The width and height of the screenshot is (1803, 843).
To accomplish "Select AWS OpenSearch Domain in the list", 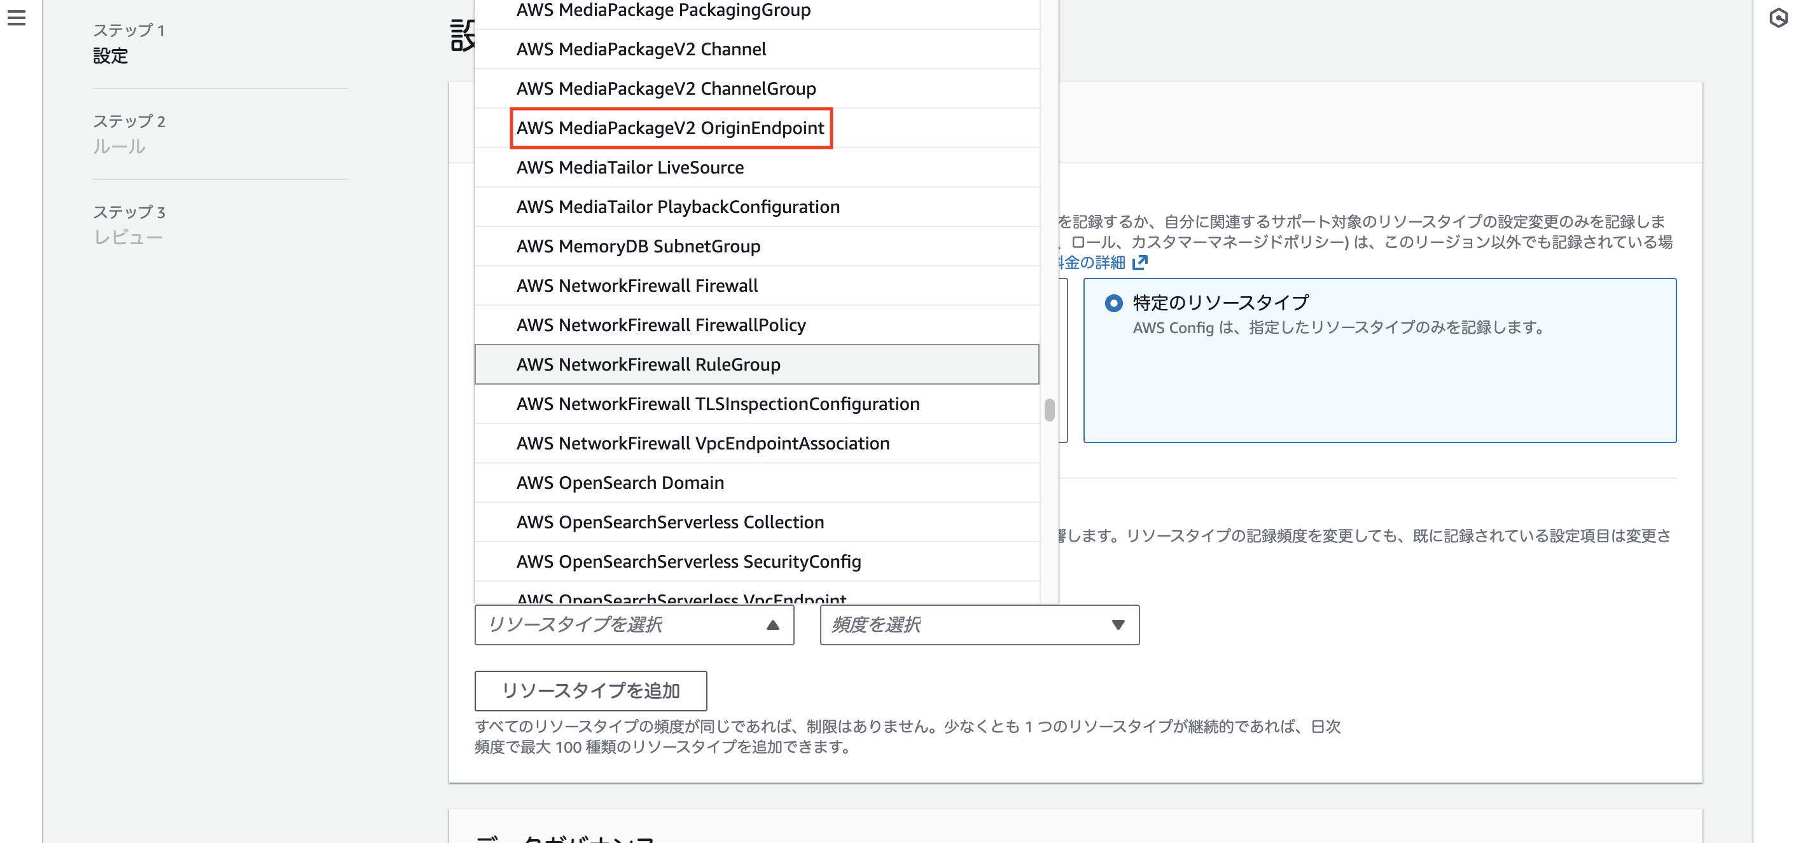I will click(x=620, y=482).
